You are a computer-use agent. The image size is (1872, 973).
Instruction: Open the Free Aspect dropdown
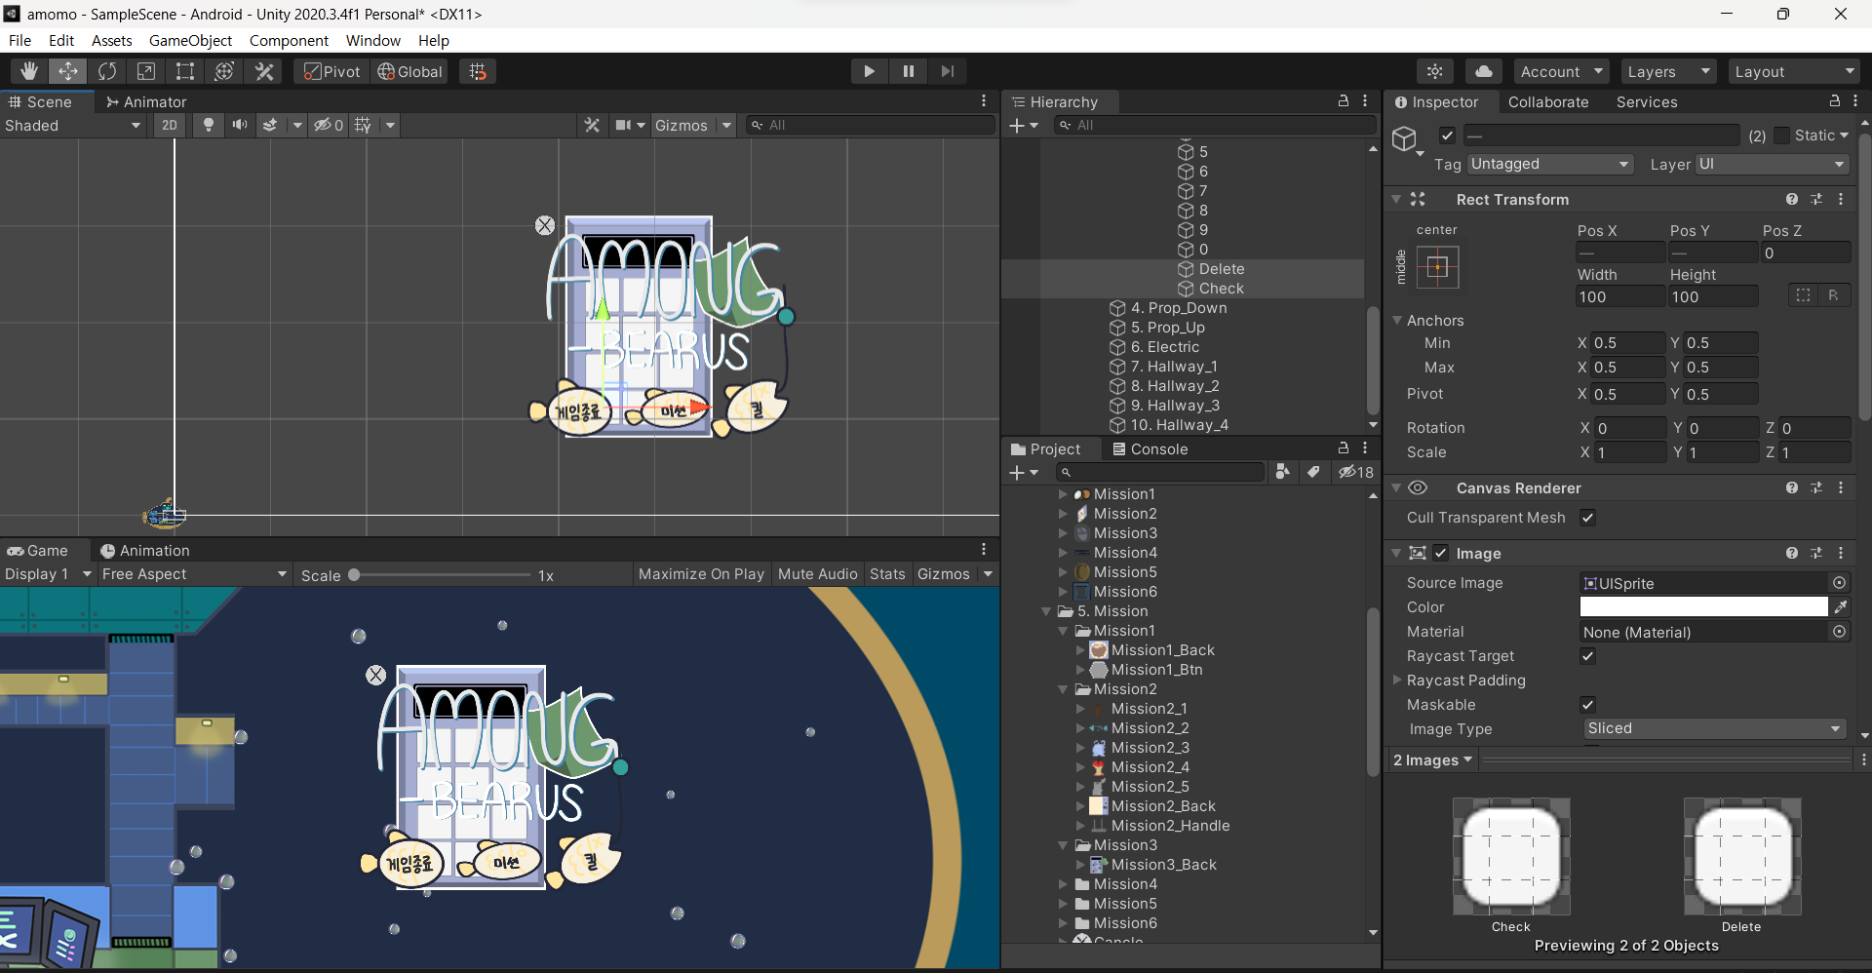(194, 574)
